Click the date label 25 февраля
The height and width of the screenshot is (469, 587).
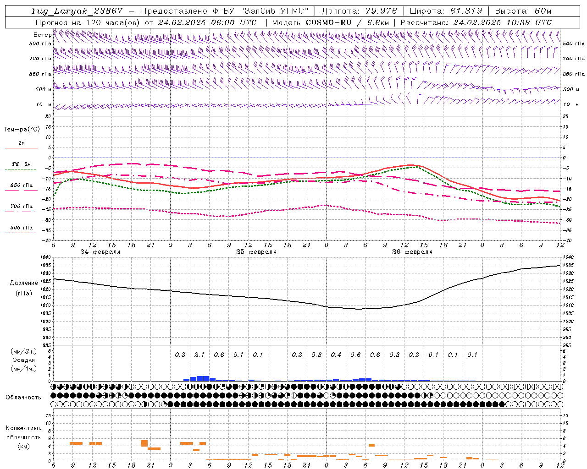[256, 252]
